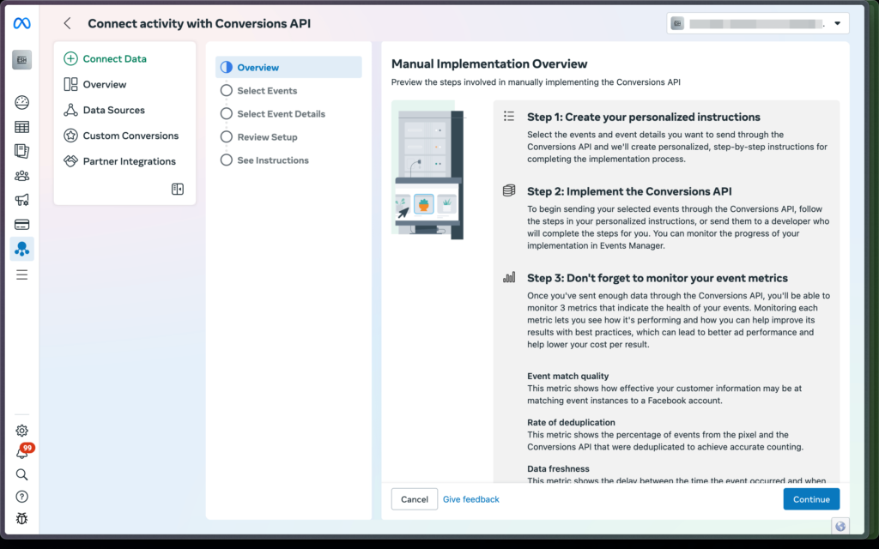
Task: Open the billing card icon
Action: (21, 225)
